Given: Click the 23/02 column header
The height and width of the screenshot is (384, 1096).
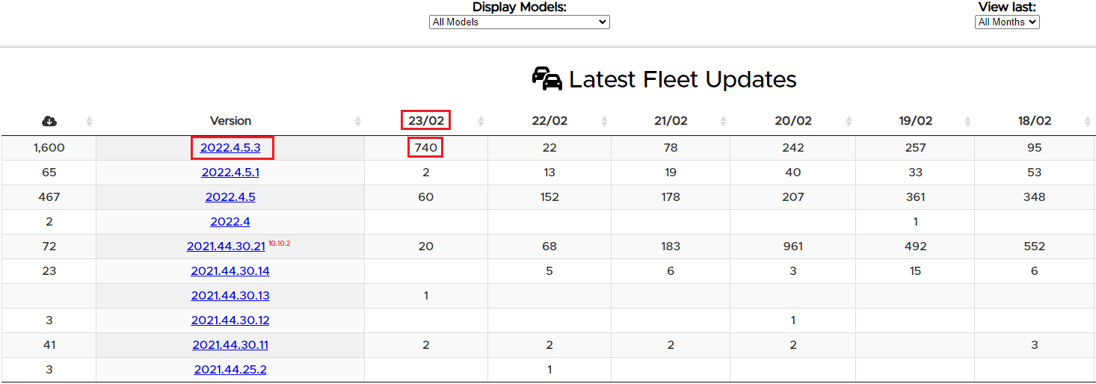Looking at the screenshot, I should tap(425, 121).
